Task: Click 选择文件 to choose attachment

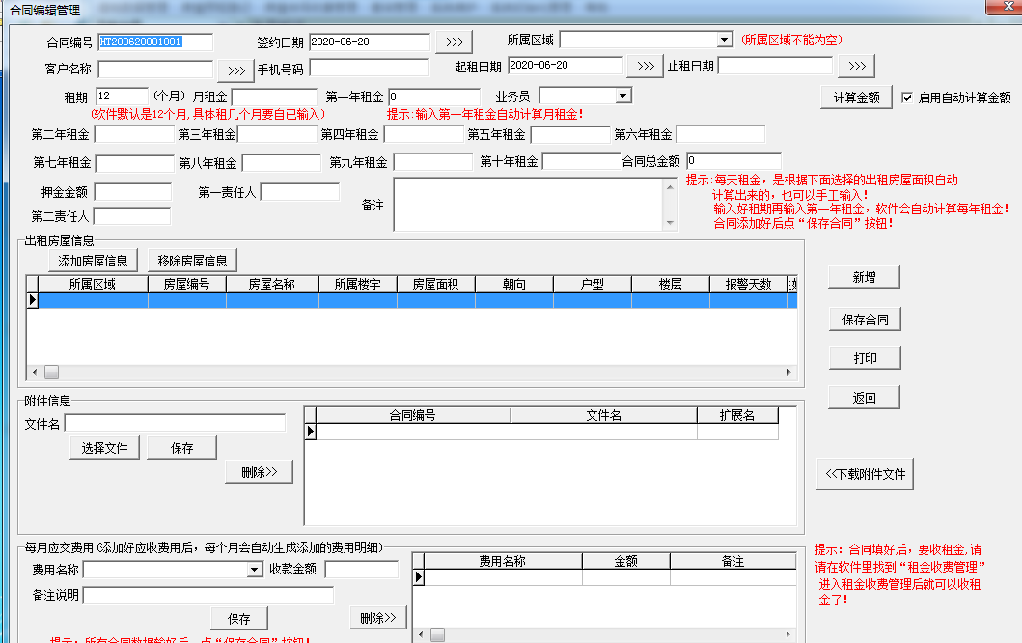Action: [x=104, y=448]
